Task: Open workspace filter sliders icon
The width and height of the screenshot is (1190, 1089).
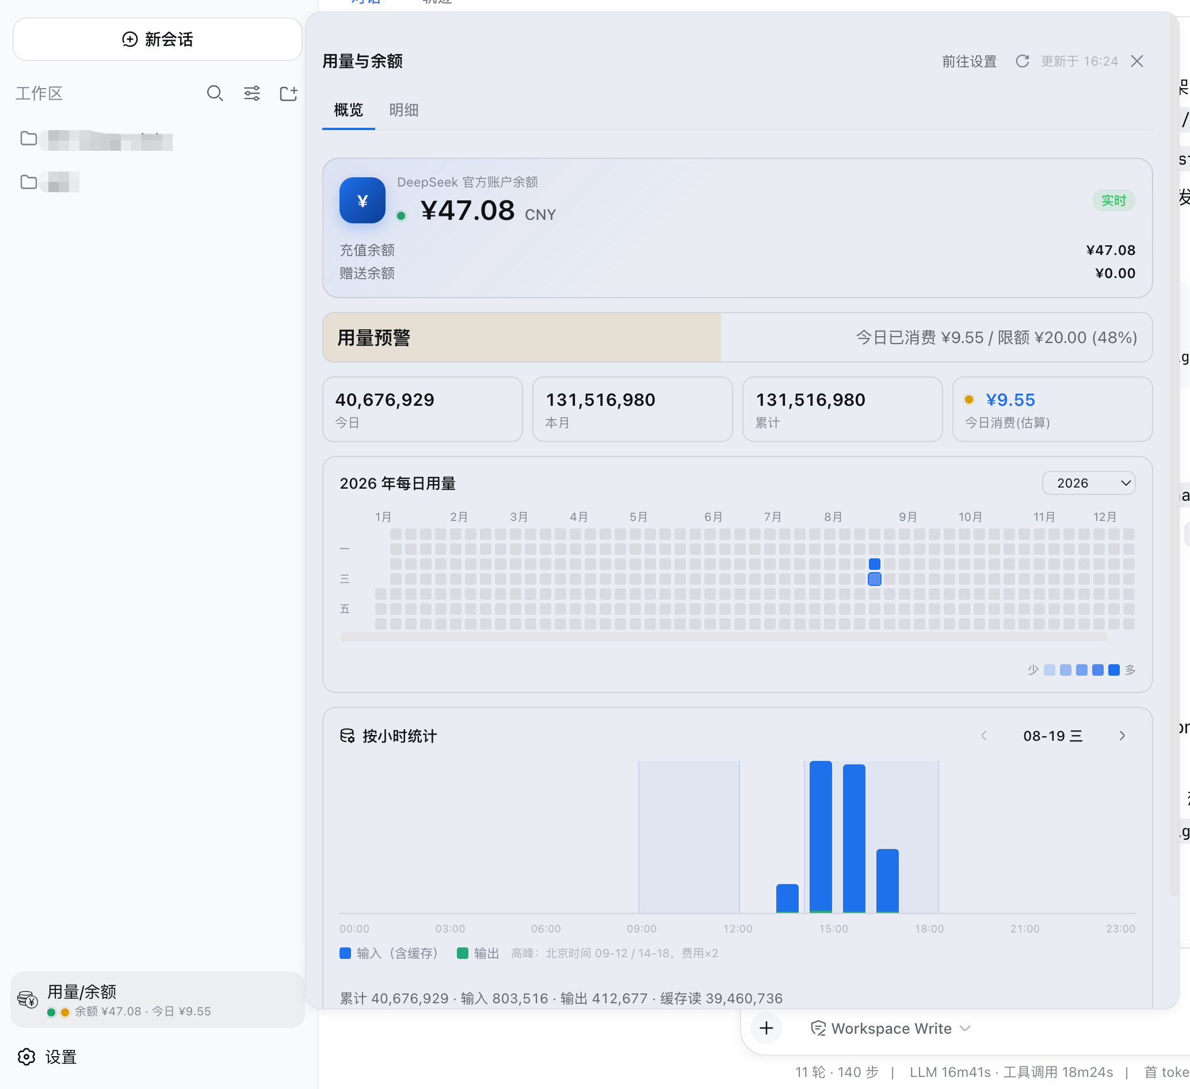Action: (252, 93)
